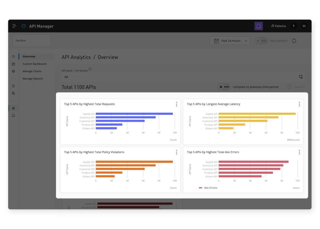The image size is (320, 229).
Task: Open the hamburger navigation menu
Action: (14, 26)
